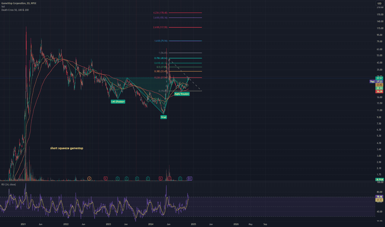Click the 1 (56.69) Fibonacci level label

click(x=163, y=53)
